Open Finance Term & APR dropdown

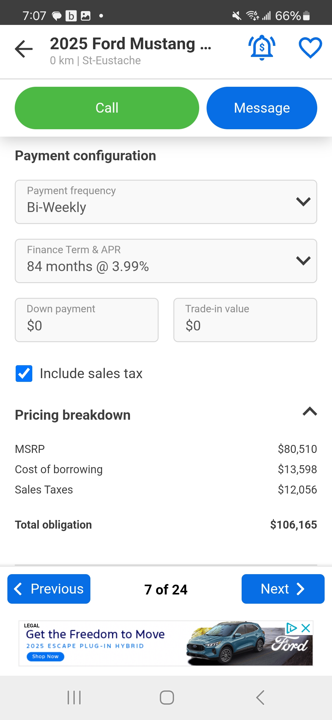[166, 261]
